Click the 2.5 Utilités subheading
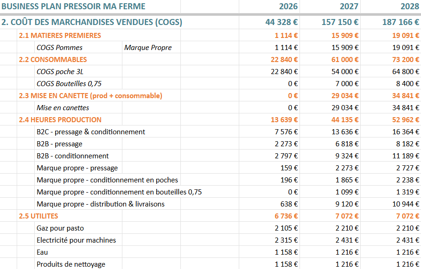This screenshot has height=269, width=421. [x=38, y=216]
